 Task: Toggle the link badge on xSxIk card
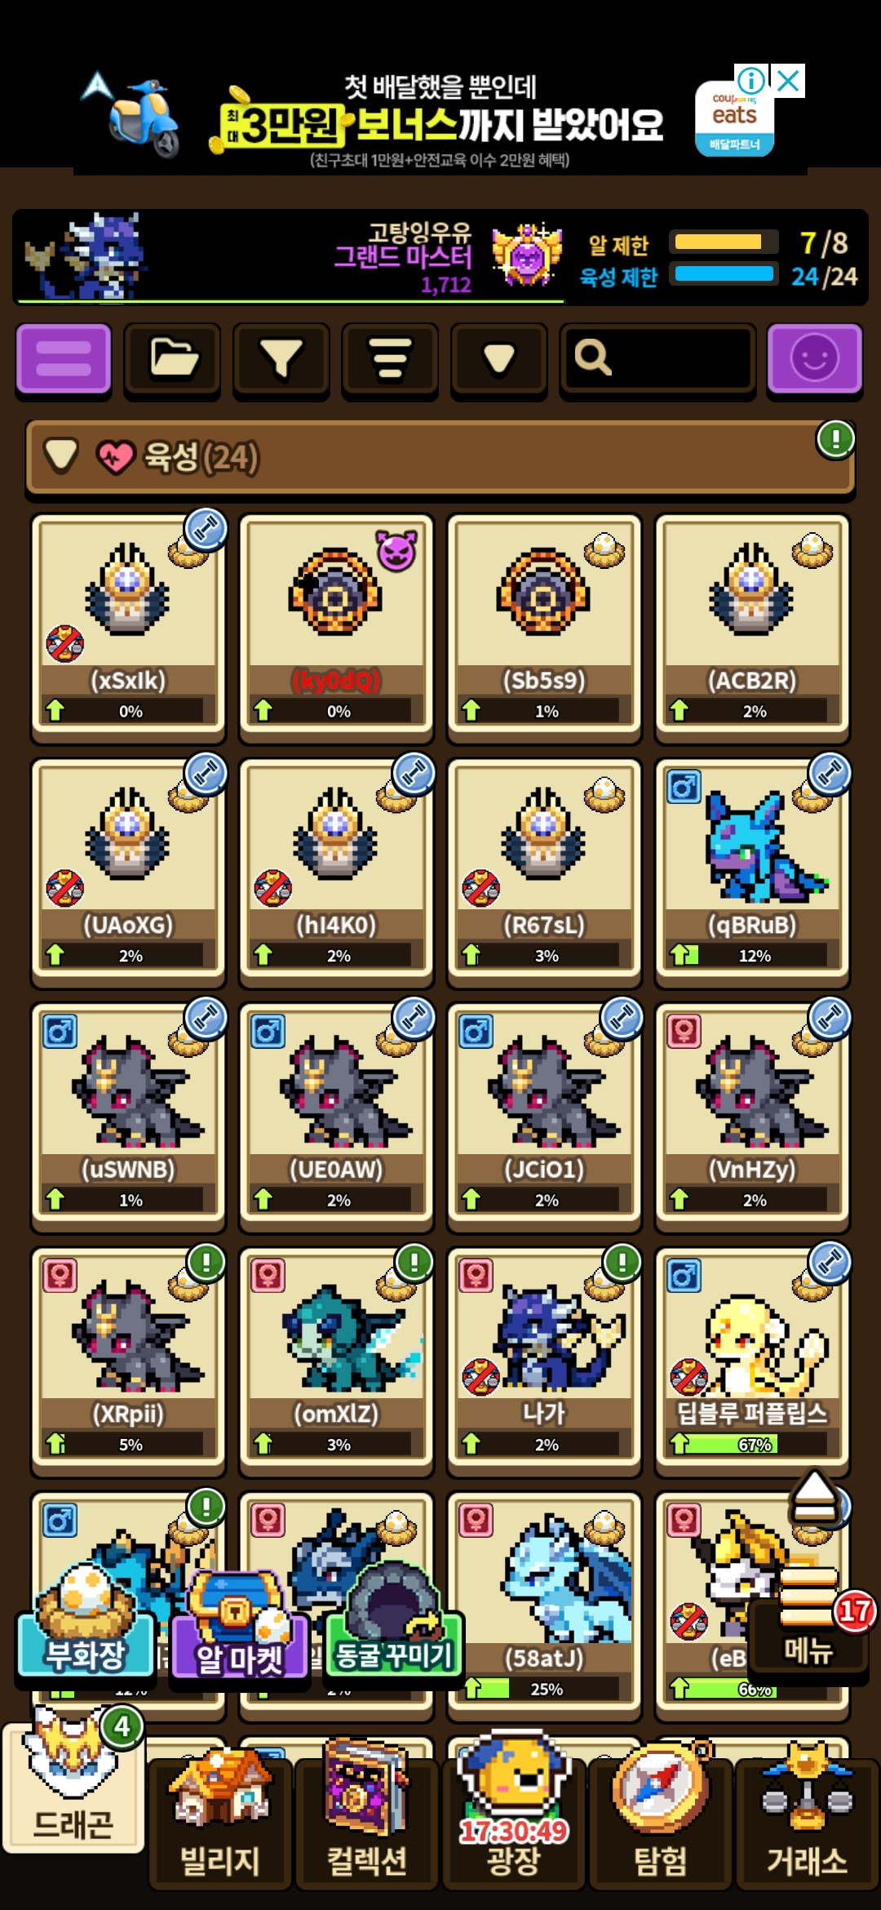pos(206,529)
